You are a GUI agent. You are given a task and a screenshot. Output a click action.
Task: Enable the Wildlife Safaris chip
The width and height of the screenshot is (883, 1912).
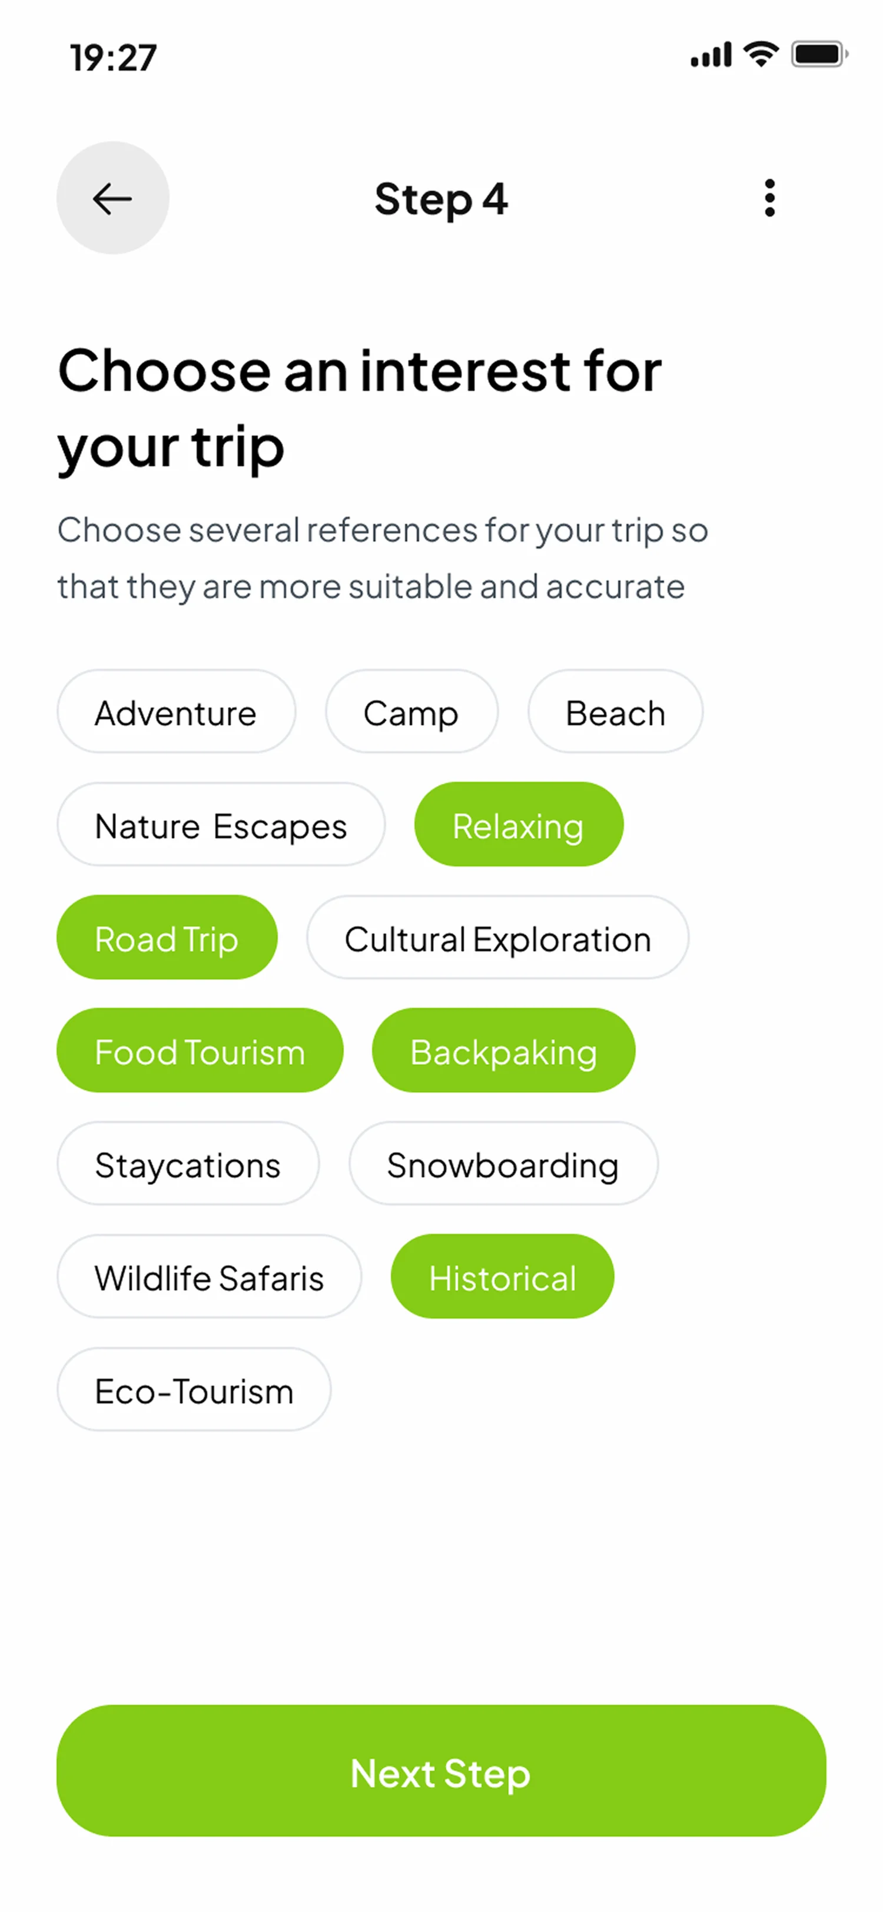click(x=209, y=1277)
